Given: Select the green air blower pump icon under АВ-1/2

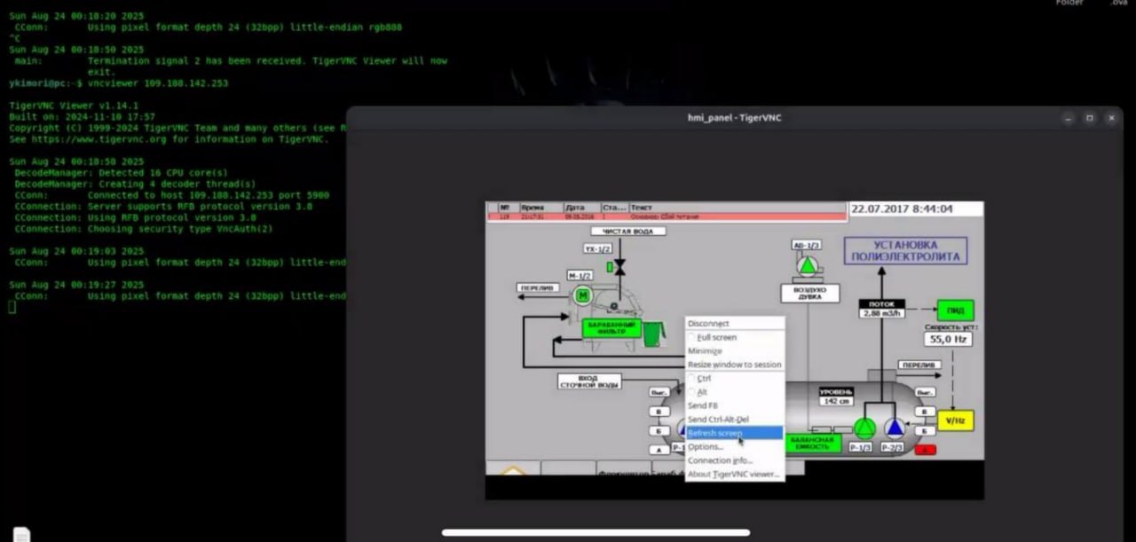Looking at the screenshot, I should click(x=807, y=265).
